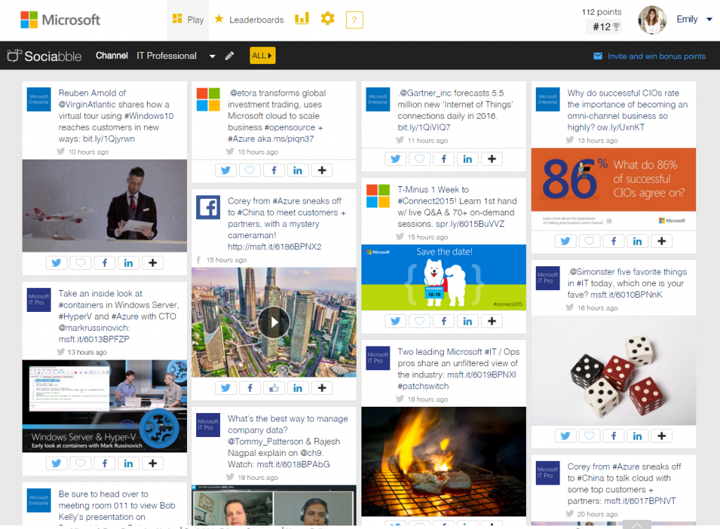Click the Microsoft IT Pro avatar on patchswitch post

378,358
